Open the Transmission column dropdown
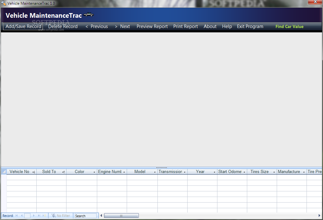This screenshot has width=323, height=220. [184, 172]
